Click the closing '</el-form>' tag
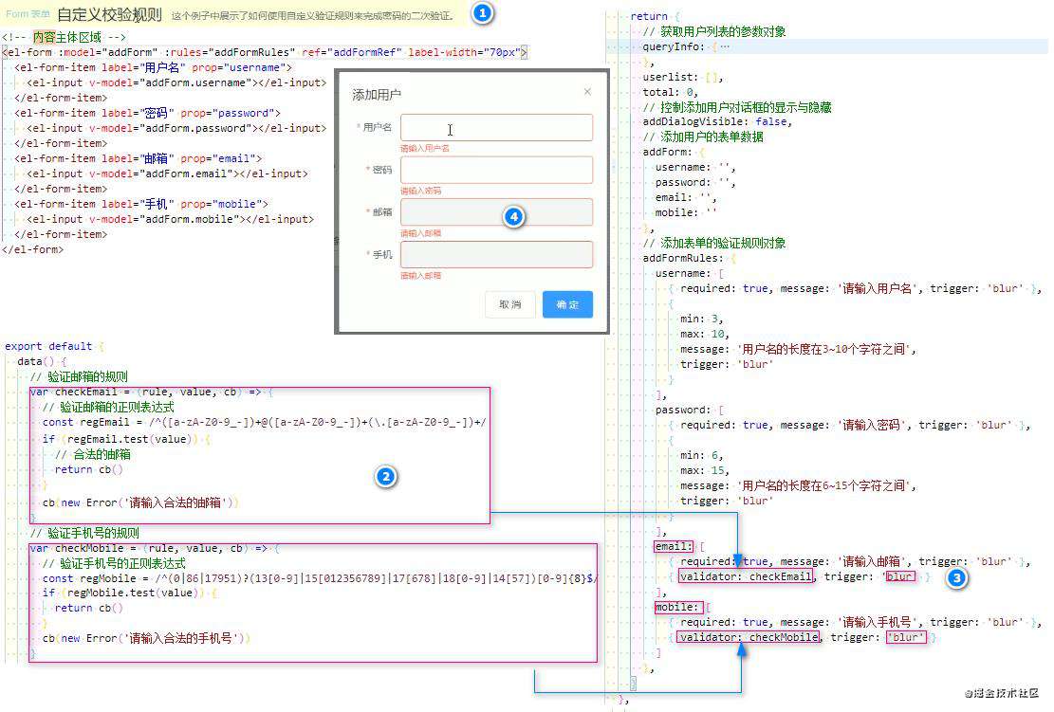 click(x=33, y=249)
